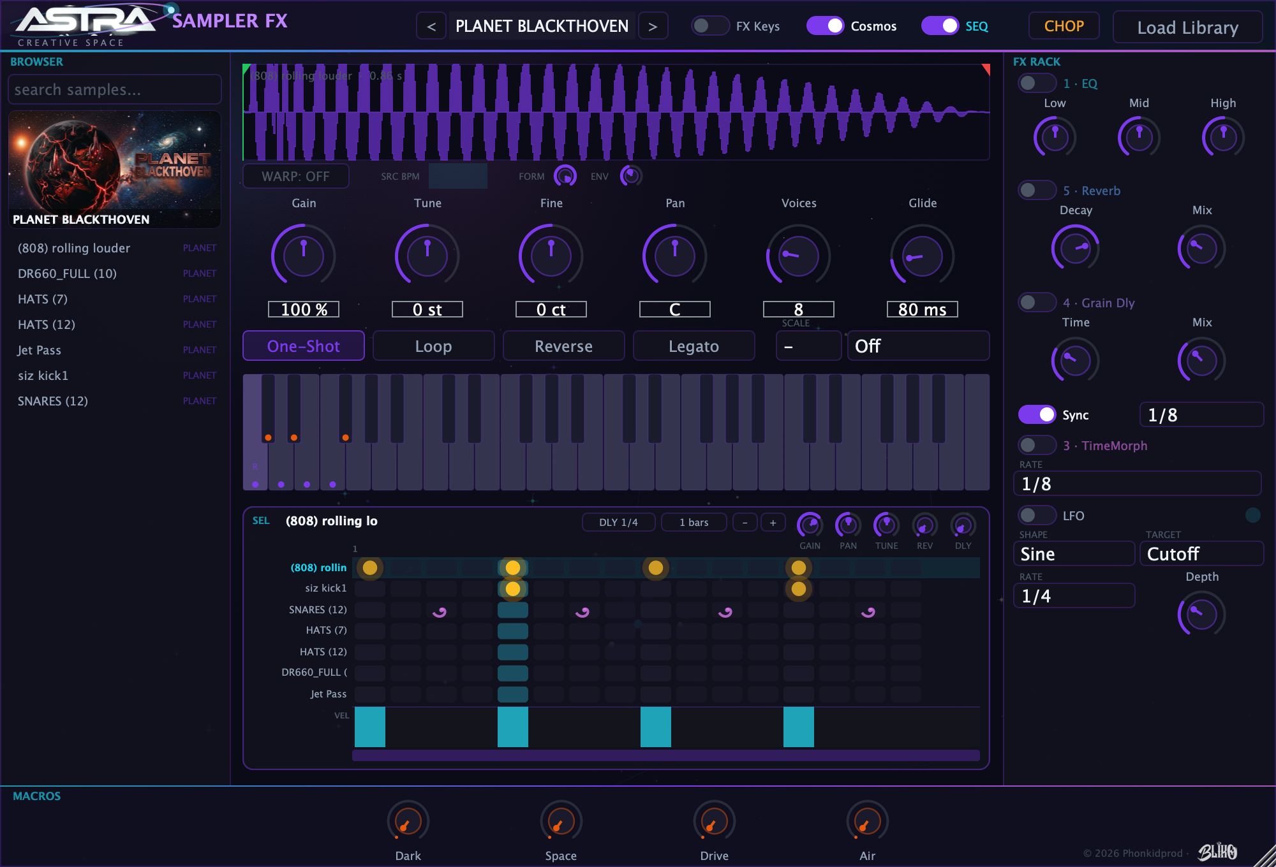Click the EQ Mid knob

tap(1139, 137)
